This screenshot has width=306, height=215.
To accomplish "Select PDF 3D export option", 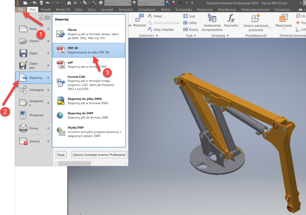I will pos(88,50).
